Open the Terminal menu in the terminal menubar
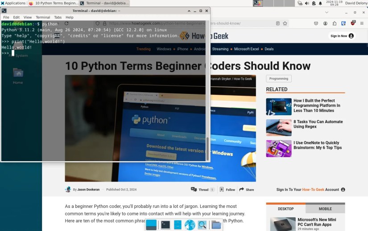 43,17
